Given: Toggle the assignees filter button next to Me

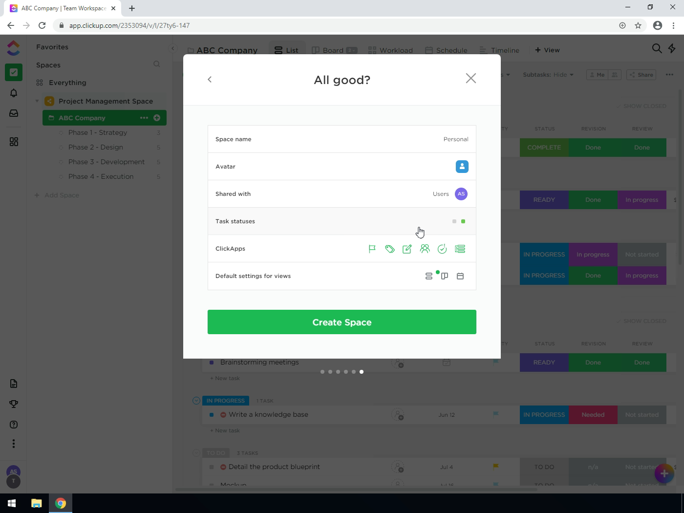Looking at the screenshot, I should point(615,75).
